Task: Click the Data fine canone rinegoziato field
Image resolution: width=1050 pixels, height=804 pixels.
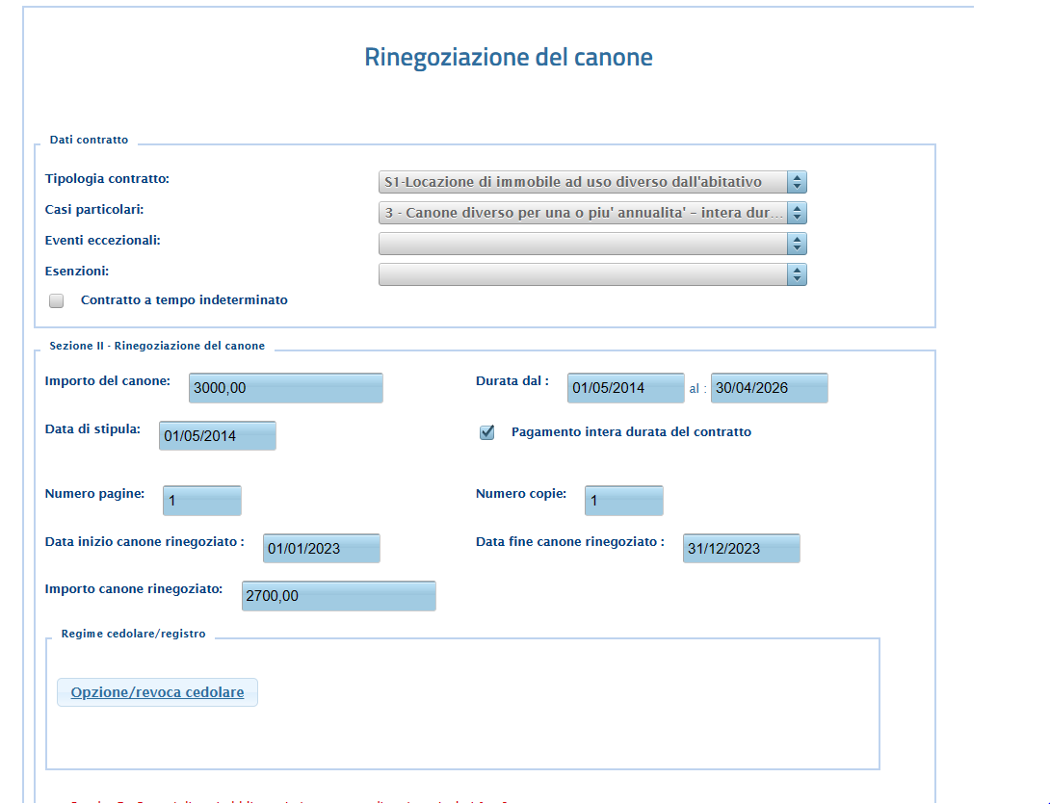Action: coord(742,548)
